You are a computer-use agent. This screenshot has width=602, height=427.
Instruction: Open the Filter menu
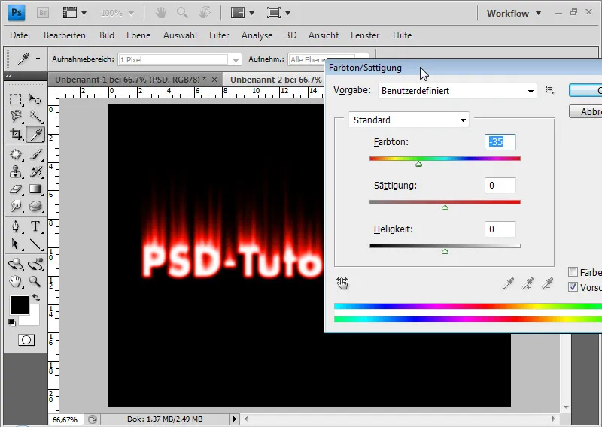[219, 35]
